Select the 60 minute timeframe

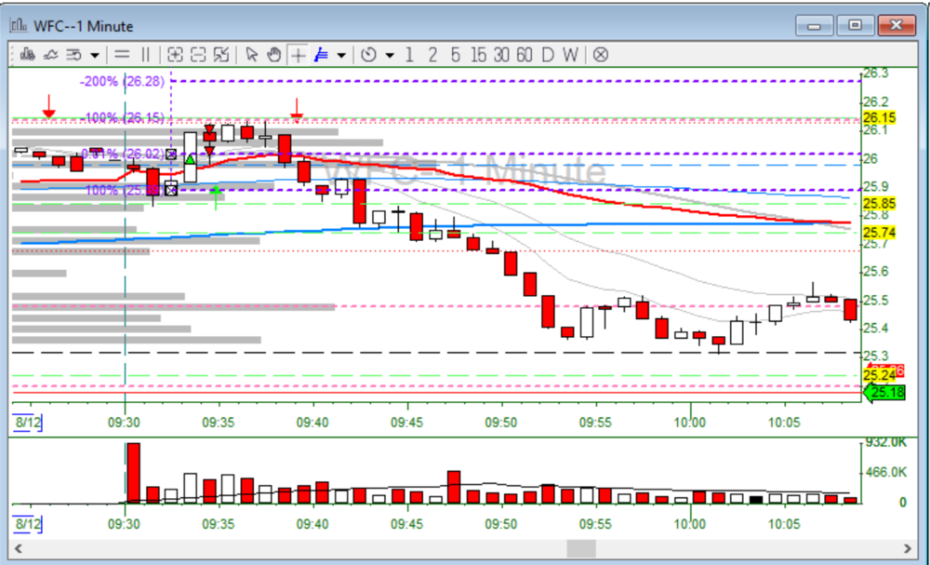tap(525, 55)
